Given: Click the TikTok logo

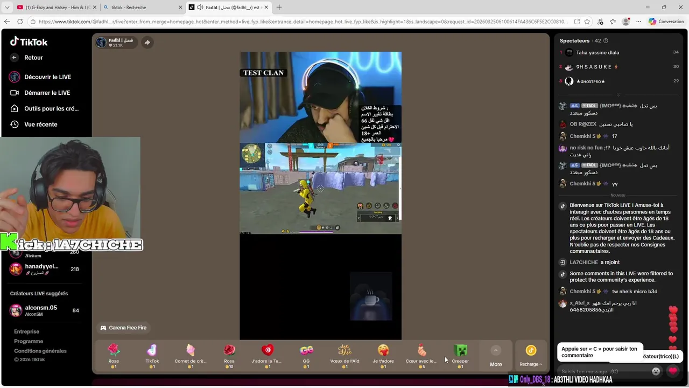Looking at the screenshot, I should [x=29, y=41].
